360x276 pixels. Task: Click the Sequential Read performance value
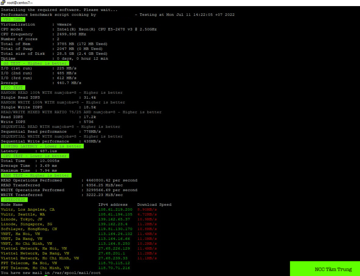click(92, 132)
